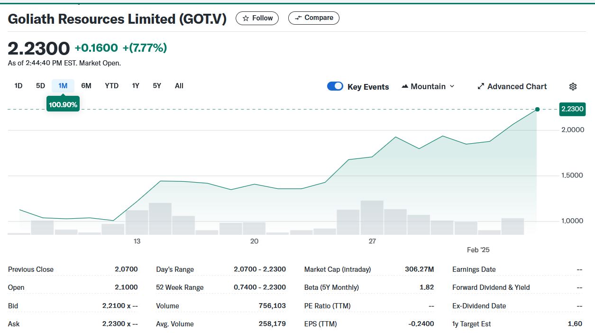Toggle the Key Events switch
The width and height of the screenshot is (595, 333).
pos(335,86)
